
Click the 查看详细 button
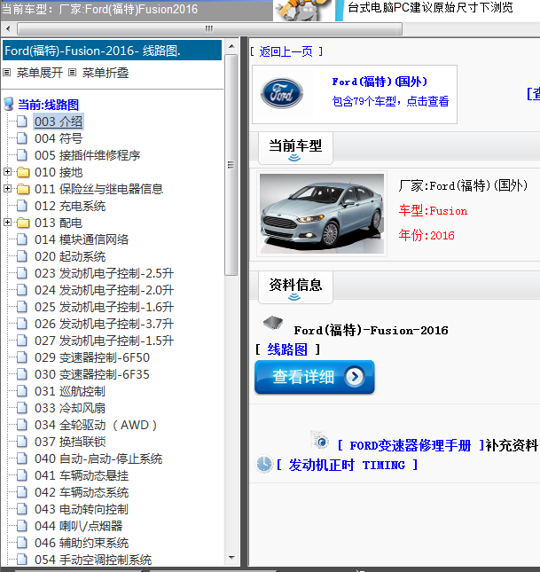[315, 377]
